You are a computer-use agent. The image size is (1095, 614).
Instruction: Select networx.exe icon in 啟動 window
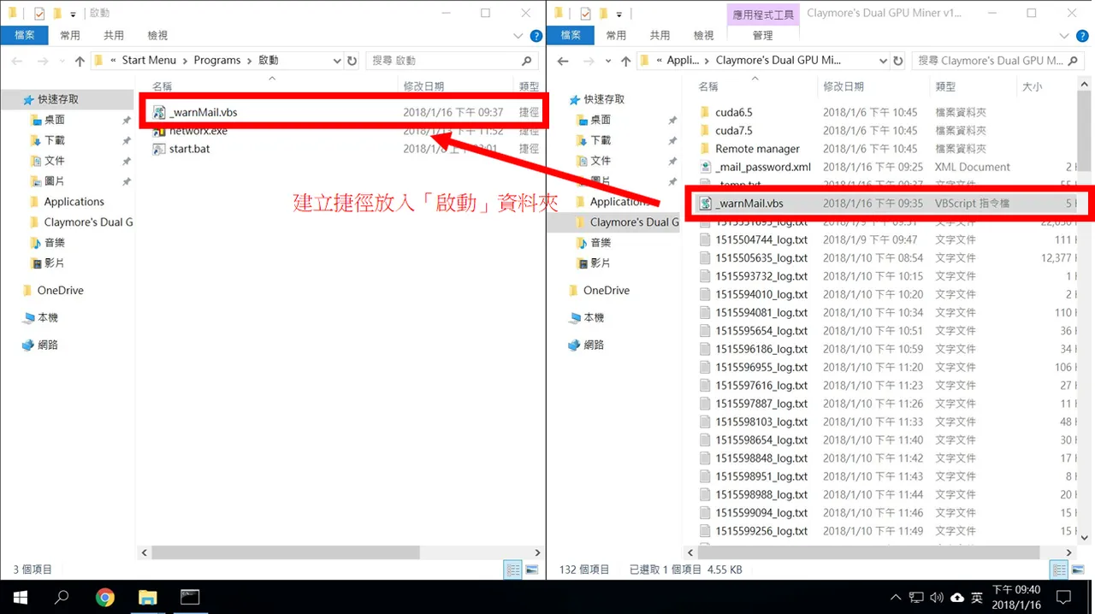(159, 131)
